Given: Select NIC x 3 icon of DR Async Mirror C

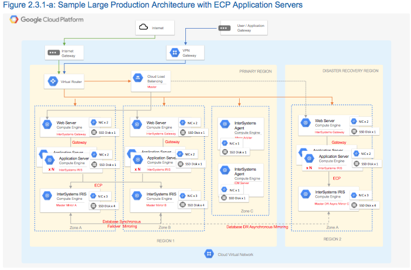Looking at the screenshot, I should coord(354,195).
